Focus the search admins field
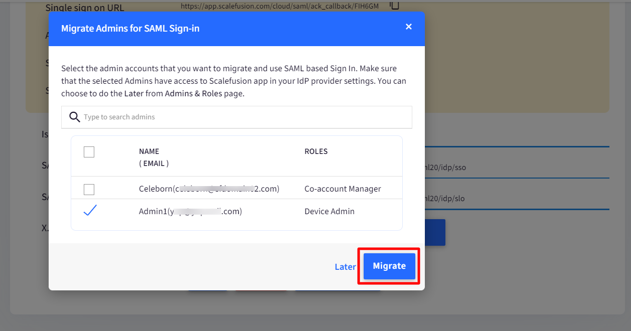Viewport: 631px width, 331px height. click(x=237, y=117)
